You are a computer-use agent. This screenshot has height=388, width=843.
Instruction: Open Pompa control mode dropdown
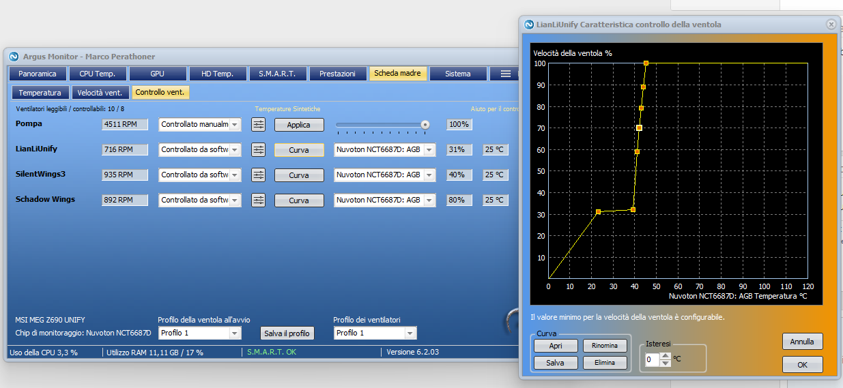[x=235, y=125]
